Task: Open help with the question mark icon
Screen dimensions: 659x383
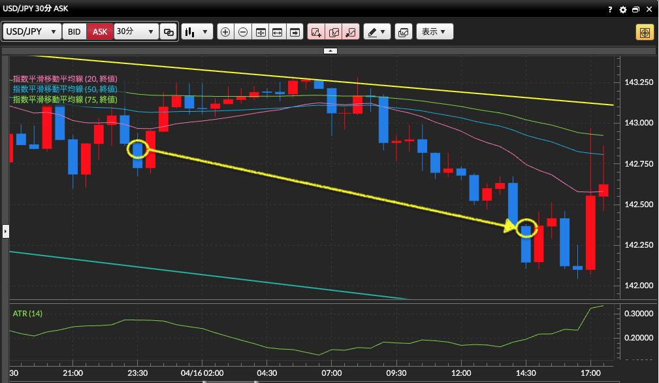Action: pyautogui.click(x=610, y=9)
